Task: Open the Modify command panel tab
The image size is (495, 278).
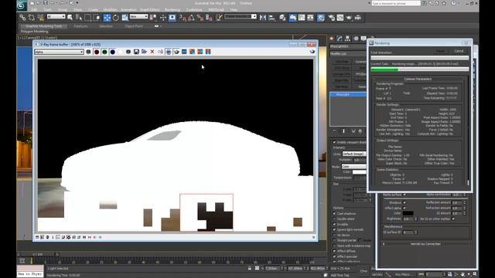Action: click(x=340, y=39)
